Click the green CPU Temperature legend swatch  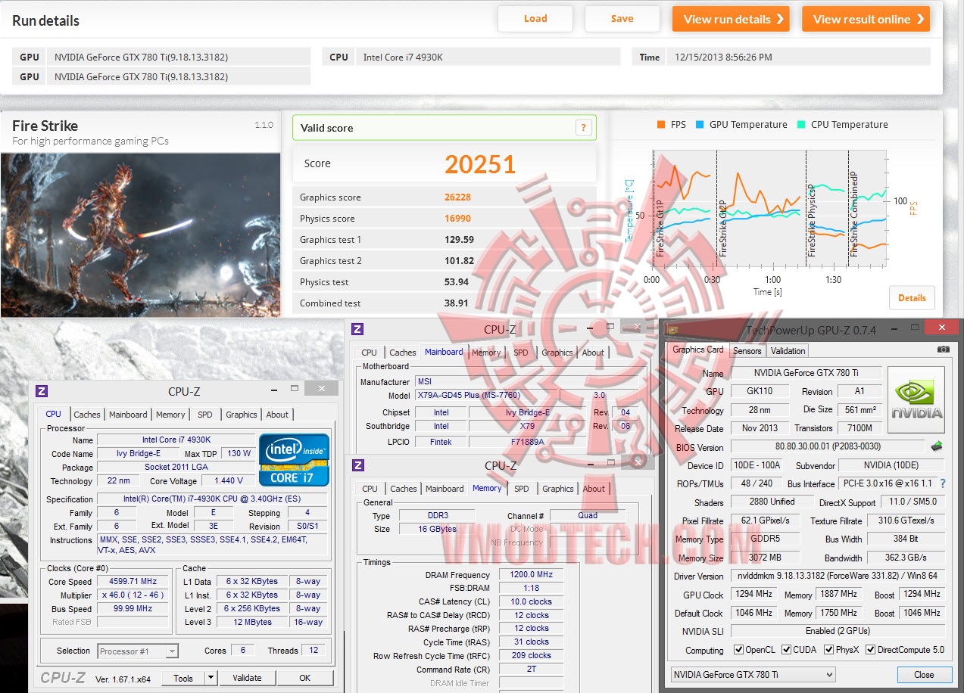[801, 125]
